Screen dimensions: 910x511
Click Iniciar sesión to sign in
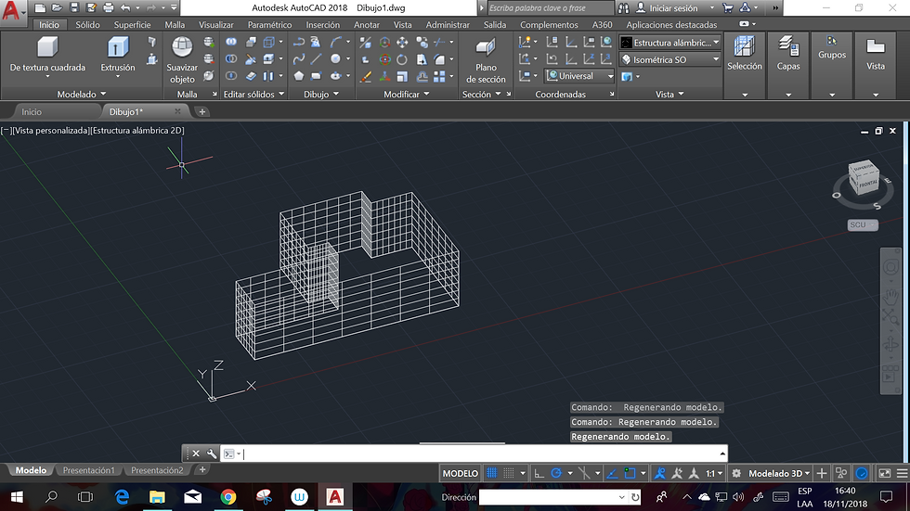[x=672, y=8]
